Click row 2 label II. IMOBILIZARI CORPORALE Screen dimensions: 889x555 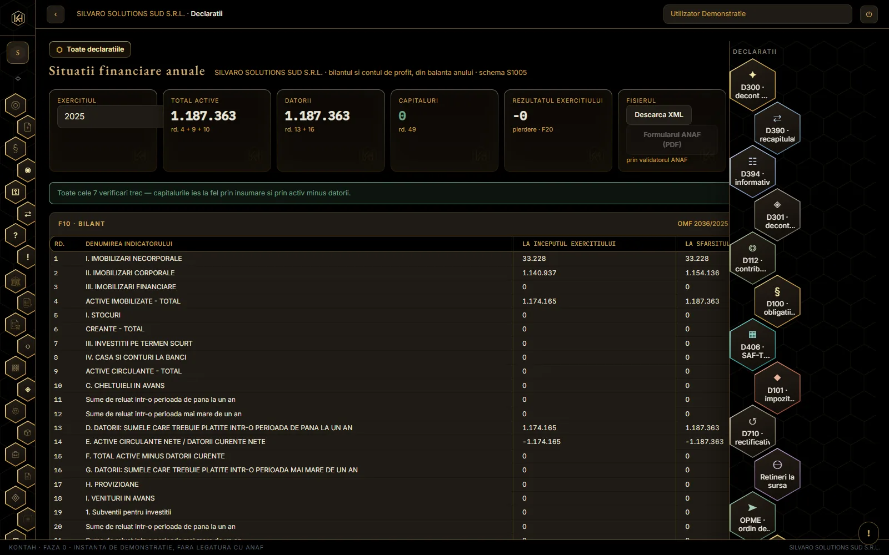click(x=130, y=273)
